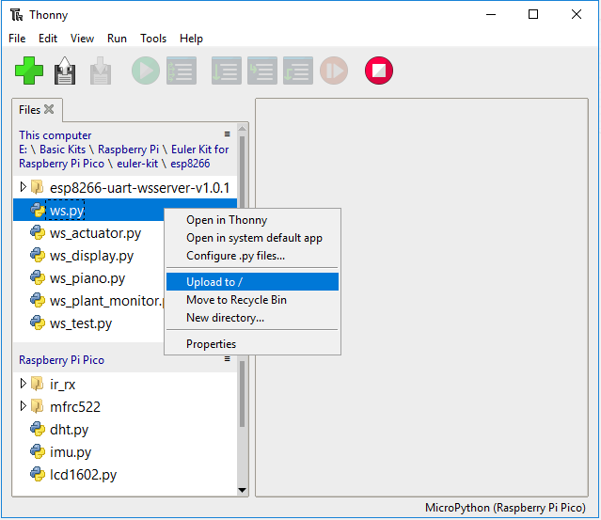The width and height of the screenshot is (601, 520).
Task: Click the folder icon of esp8266-uart-wsserver-v1.0.1
Action: (x=38, y=187)
